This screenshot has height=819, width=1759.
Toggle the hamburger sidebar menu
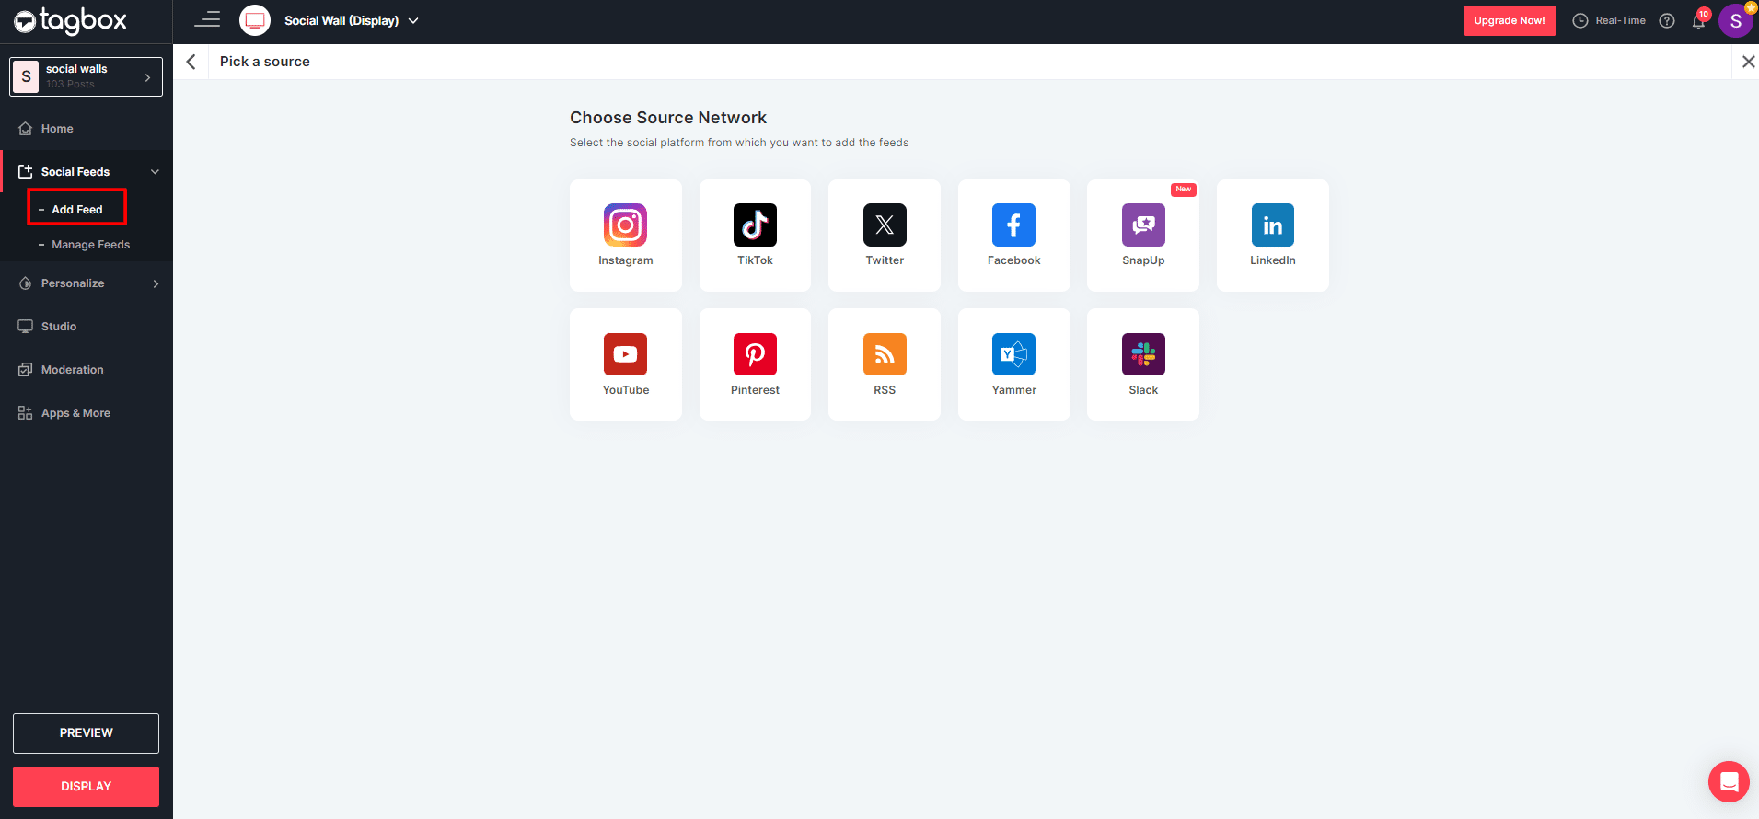click(207, 20)
